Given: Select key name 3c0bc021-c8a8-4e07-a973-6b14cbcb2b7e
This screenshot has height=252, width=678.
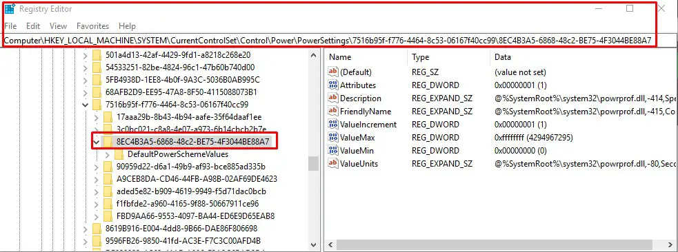Looking at the screenshot, I should point(192,129).
